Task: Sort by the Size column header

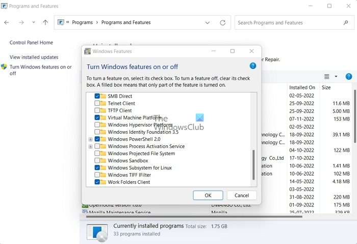Action: click(326, 87)
